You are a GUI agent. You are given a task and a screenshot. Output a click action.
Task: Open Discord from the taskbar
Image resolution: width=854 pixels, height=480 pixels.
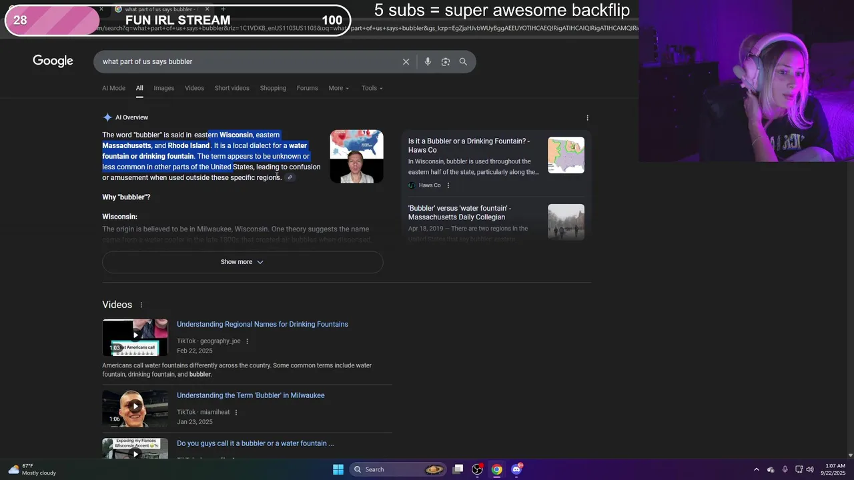click(x=516, y=469)
